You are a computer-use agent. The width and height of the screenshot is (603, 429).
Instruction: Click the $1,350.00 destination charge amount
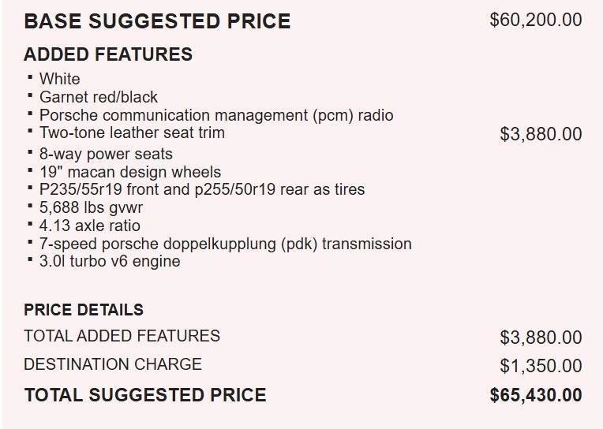[x=541, y=366]
